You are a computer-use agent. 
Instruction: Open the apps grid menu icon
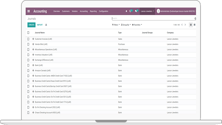coord(29,11)
